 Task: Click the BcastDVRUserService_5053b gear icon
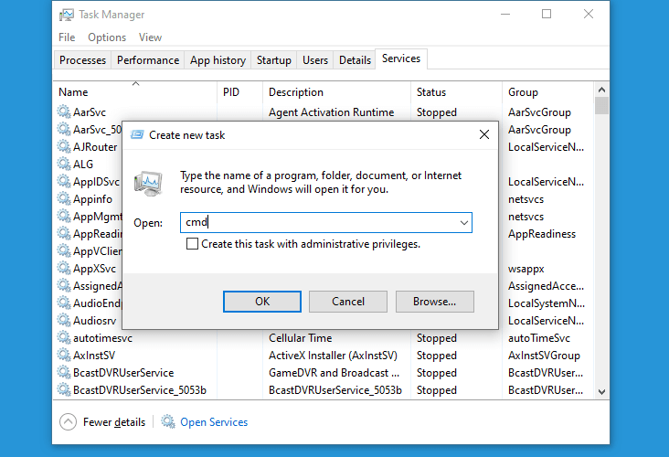[64, 390]
